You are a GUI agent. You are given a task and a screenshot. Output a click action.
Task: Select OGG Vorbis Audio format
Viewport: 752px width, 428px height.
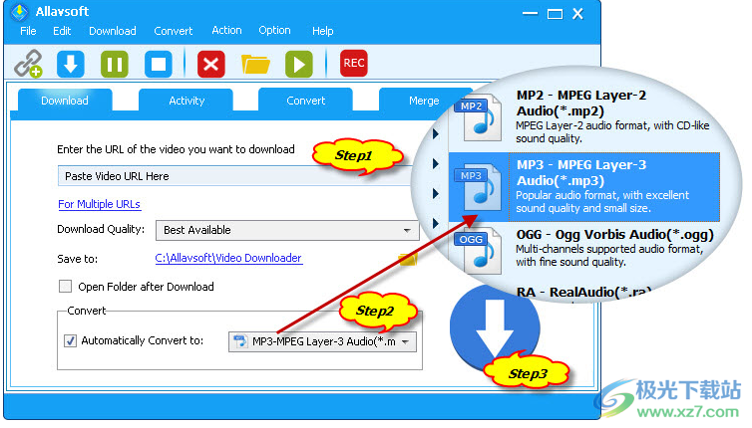click(583, 248)
